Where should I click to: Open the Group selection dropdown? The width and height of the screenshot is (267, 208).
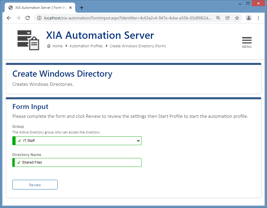click(x=76, y=141)
